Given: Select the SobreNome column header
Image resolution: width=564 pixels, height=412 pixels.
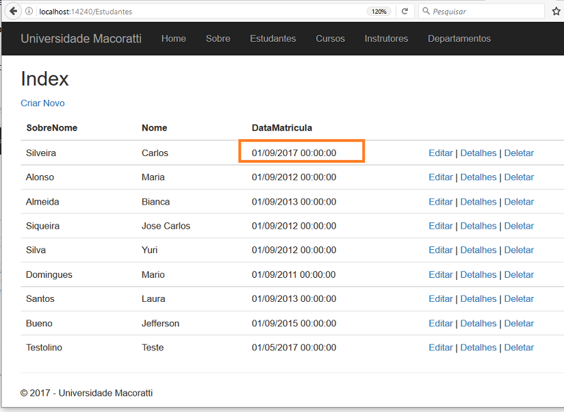Looking at the screenshot, I should coord(52,128).
